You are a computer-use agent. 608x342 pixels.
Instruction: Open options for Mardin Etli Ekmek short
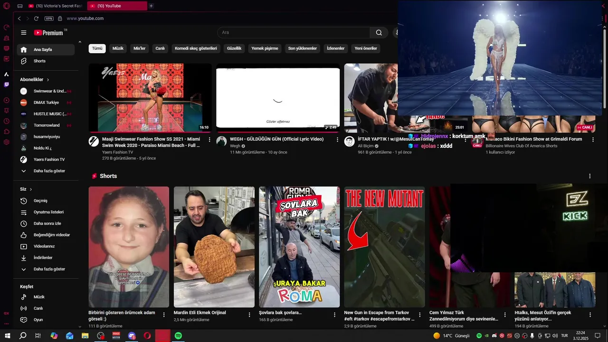click(x=249, y=314)
